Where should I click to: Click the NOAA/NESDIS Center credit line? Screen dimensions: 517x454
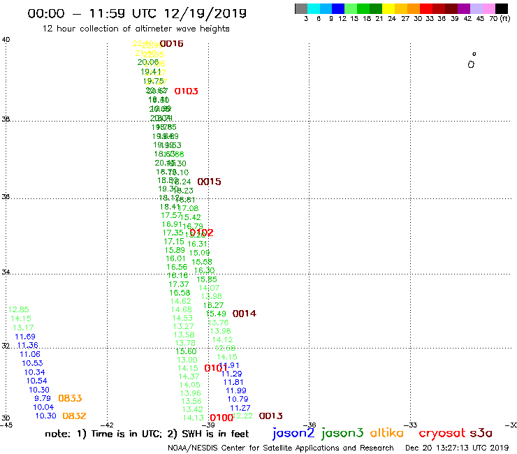[281, 448]
